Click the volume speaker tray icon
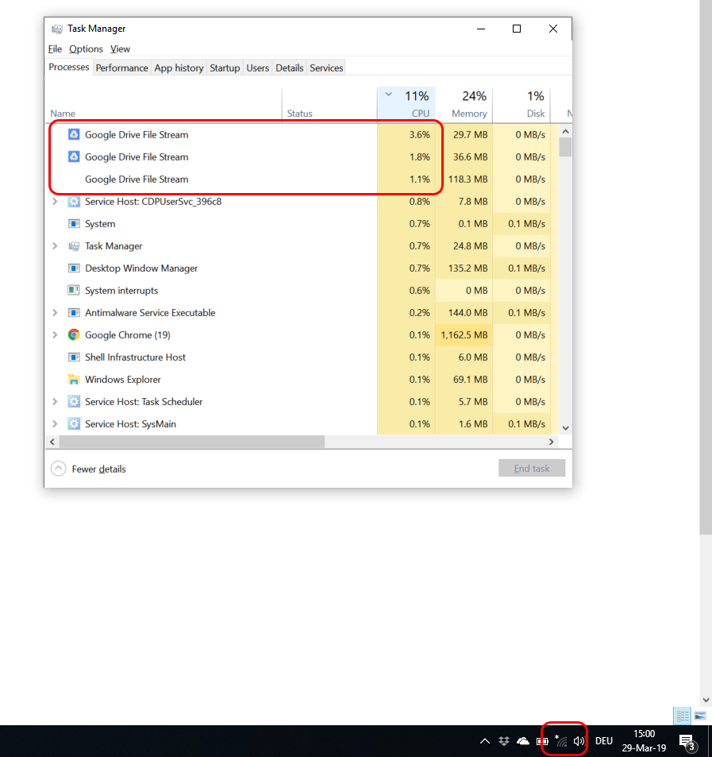Screen dimensions: 712x757 579,741
